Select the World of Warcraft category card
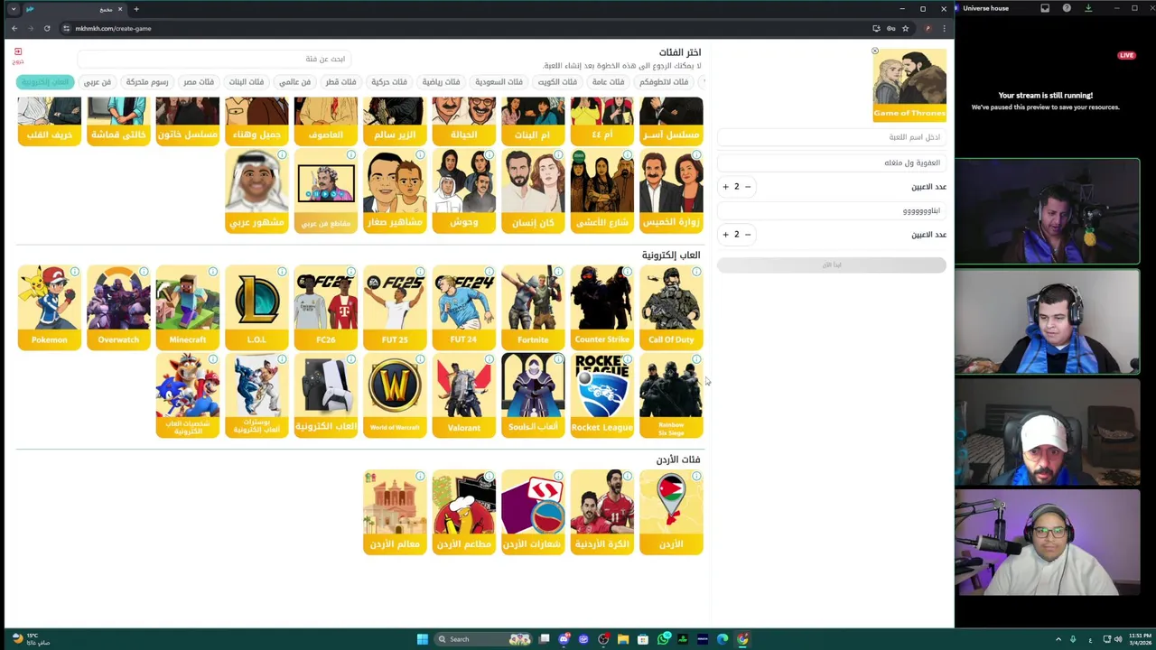Screen dimensions: 1156x650 point(395,395)
